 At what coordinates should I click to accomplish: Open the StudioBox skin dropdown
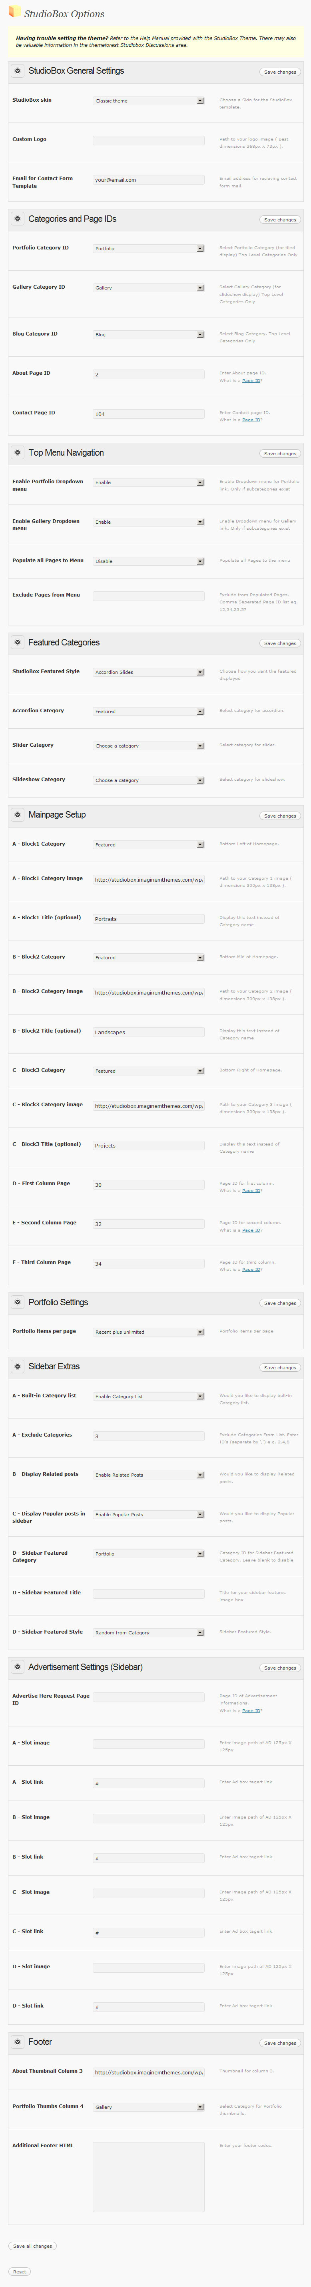[x=148, y=101]
